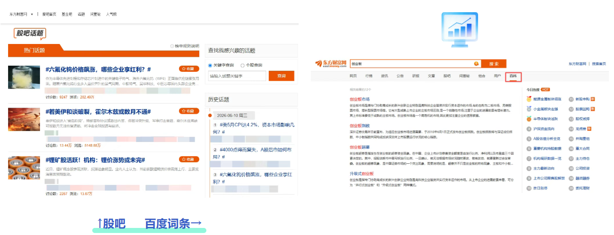614x235 pixels.
Task: Switch to the 百科 search tab
Action: (513, 76)
